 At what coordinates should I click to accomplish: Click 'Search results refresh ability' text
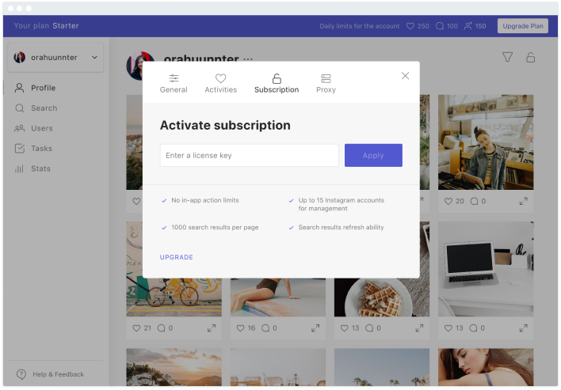341,228
